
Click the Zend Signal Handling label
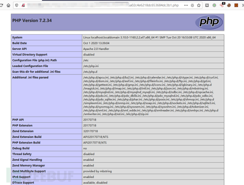(27, 160)
